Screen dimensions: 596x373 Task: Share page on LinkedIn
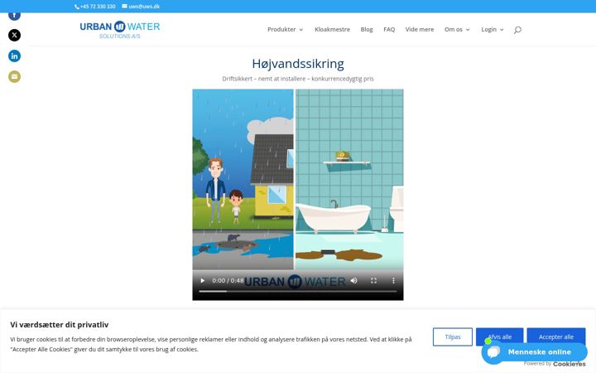[14, 56]
